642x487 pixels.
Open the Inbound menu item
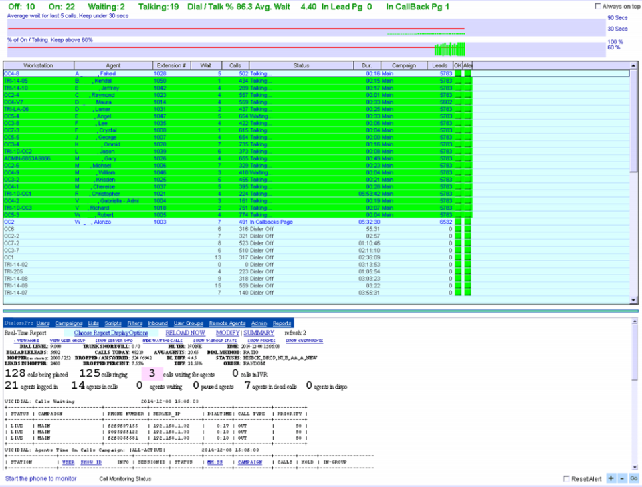[158, 323]
